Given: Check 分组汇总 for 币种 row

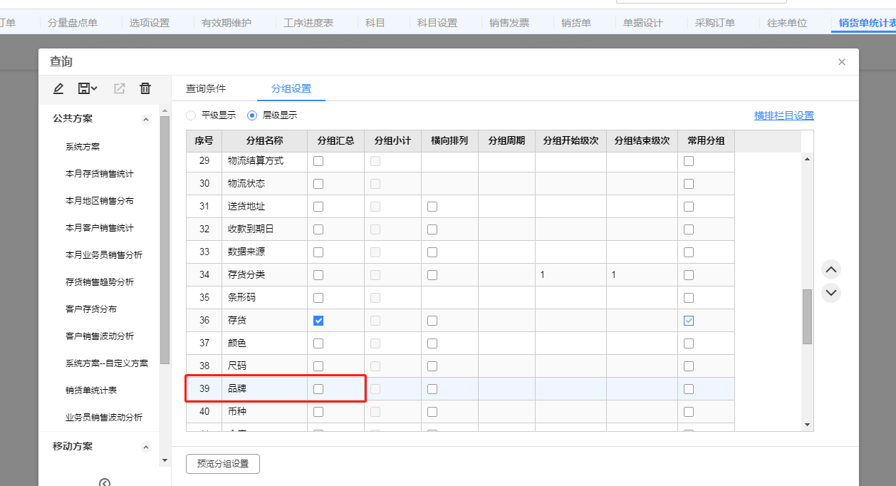Looking at the screenshot, I should pyautogui.click(x=318, y=412).
